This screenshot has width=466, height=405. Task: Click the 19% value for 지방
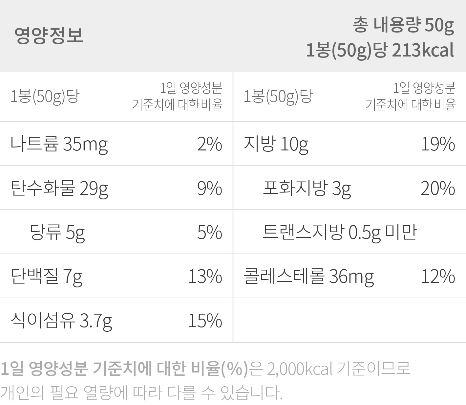coord(438,144)
